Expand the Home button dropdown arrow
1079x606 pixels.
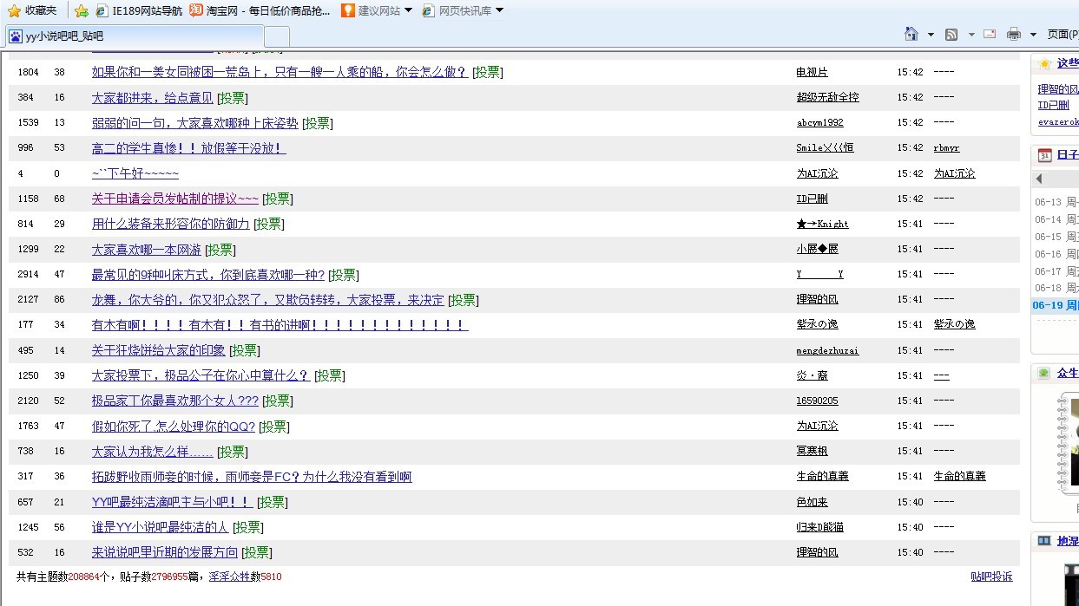click(x=931, y=35)
